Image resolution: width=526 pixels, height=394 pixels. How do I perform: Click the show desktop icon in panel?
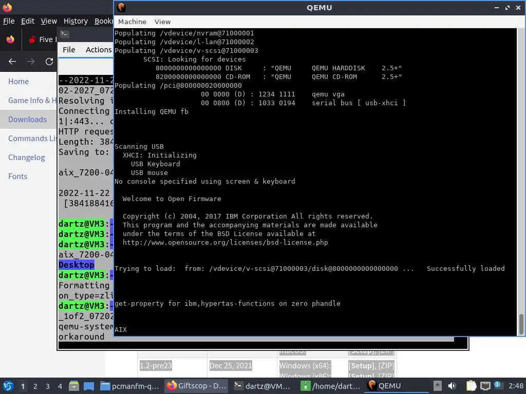[x=89, y=386]
